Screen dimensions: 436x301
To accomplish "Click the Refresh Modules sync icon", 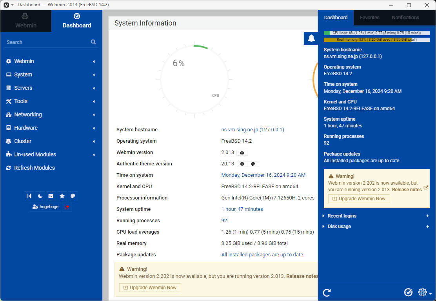I will (x=9, y=168).
